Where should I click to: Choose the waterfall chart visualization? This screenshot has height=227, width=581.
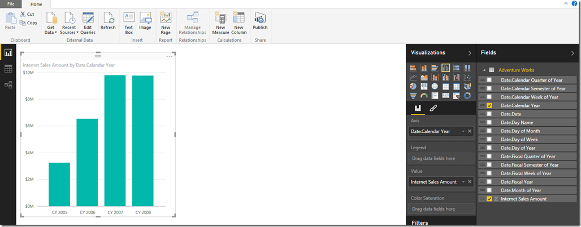457,77
